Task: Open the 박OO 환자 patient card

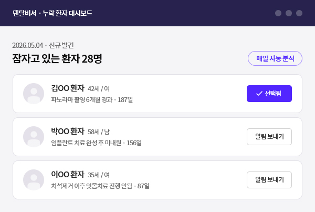Action: pos(157,137)
